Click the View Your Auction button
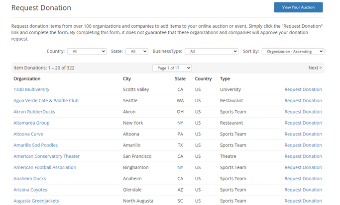The height and width of the screenshot is (205, 340). pyautogui.click(x=298, y=7)
